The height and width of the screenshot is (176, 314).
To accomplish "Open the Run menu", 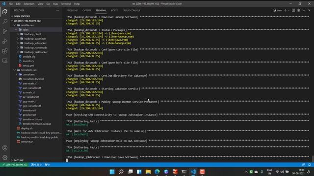I will [x=55, y=4].
